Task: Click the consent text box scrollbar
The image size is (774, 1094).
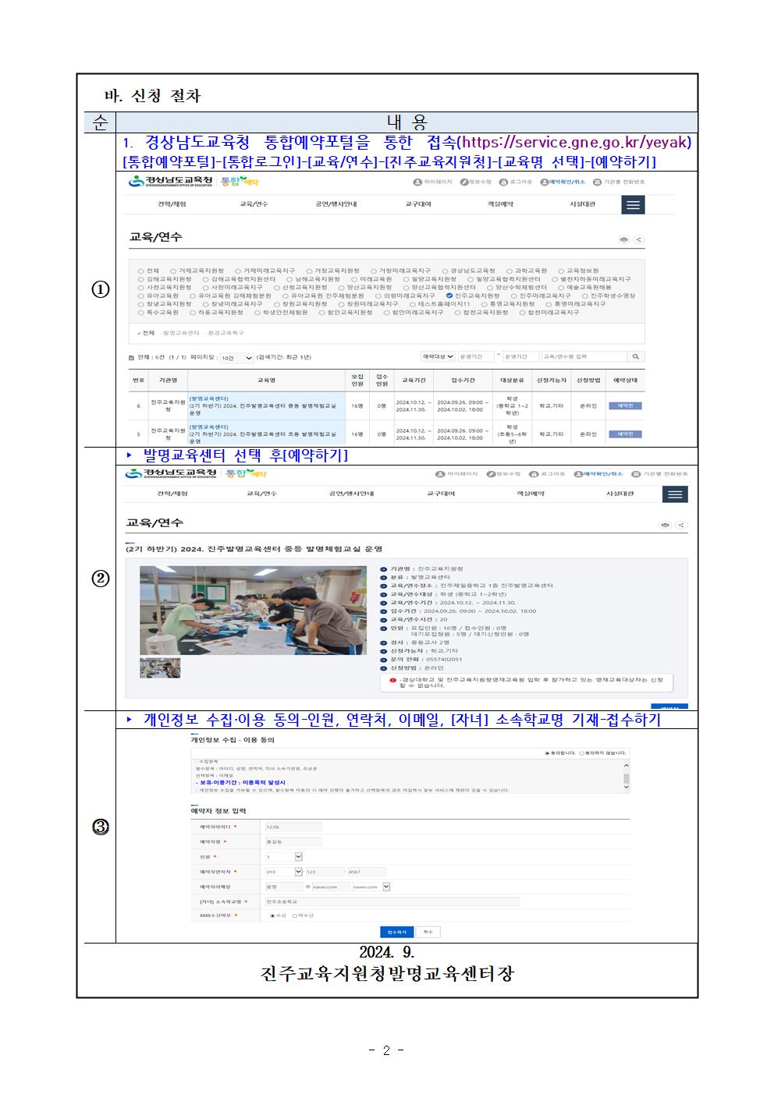Action: [626, 777]
